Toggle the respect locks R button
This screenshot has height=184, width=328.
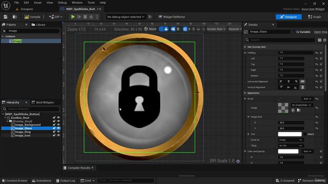(178, 29)
